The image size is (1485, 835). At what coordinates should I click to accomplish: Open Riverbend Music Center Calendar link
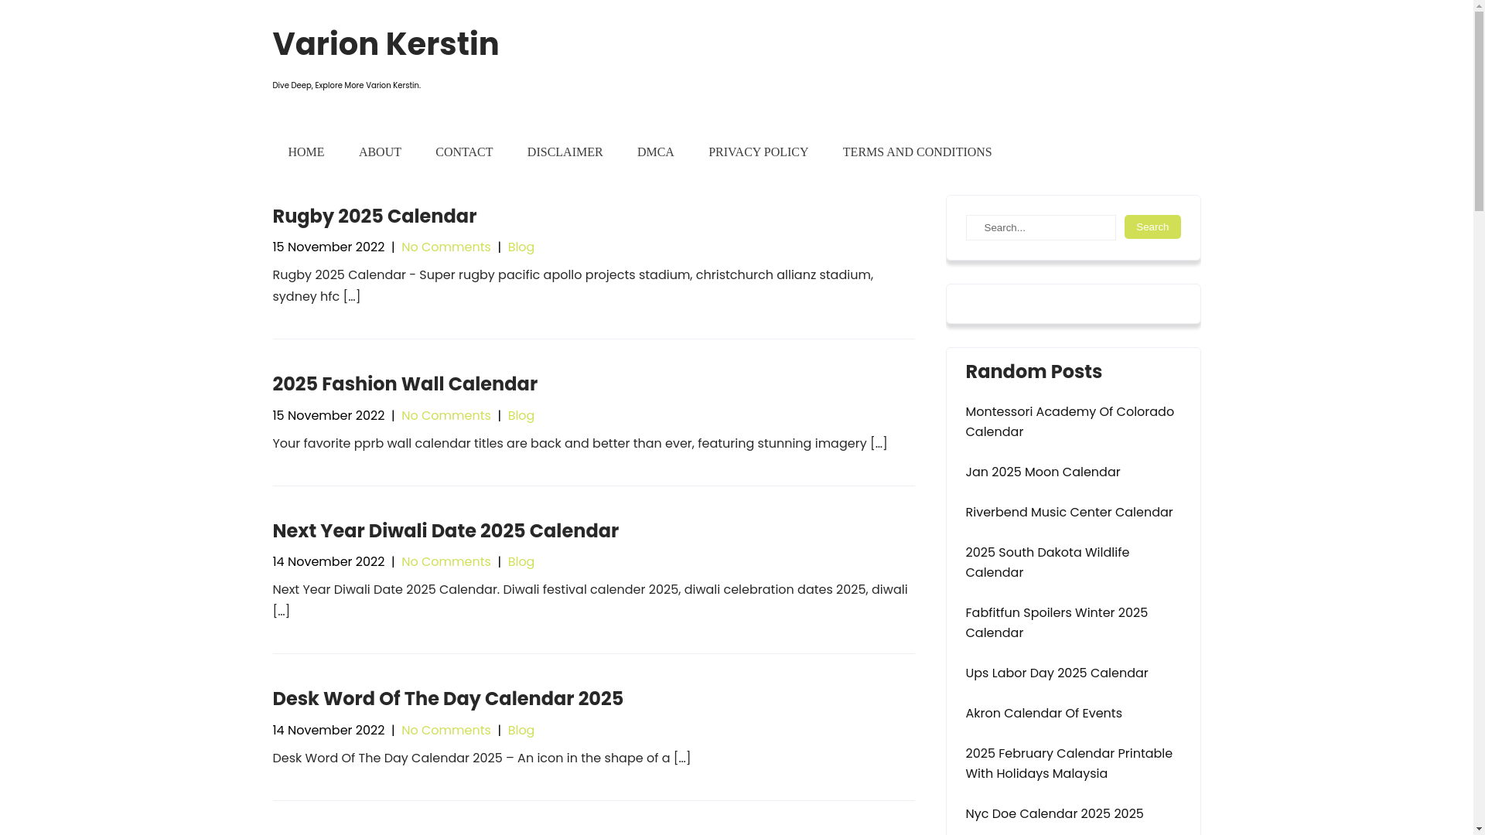1069,513
